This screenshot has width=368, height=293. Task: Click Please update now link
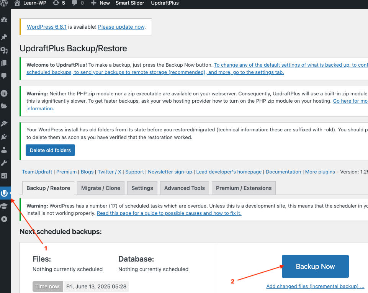coord(121,27)
